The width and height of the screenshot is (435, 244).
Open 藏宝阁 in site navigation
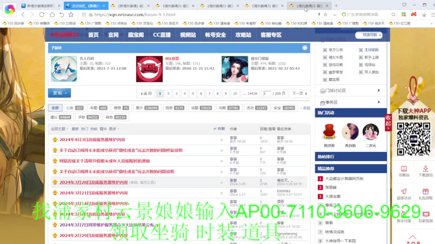pyautogui.click(x=136, y=35)
